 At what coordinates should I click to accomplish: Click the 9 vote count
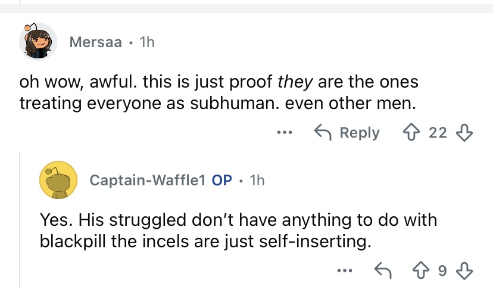click(442, 271)
